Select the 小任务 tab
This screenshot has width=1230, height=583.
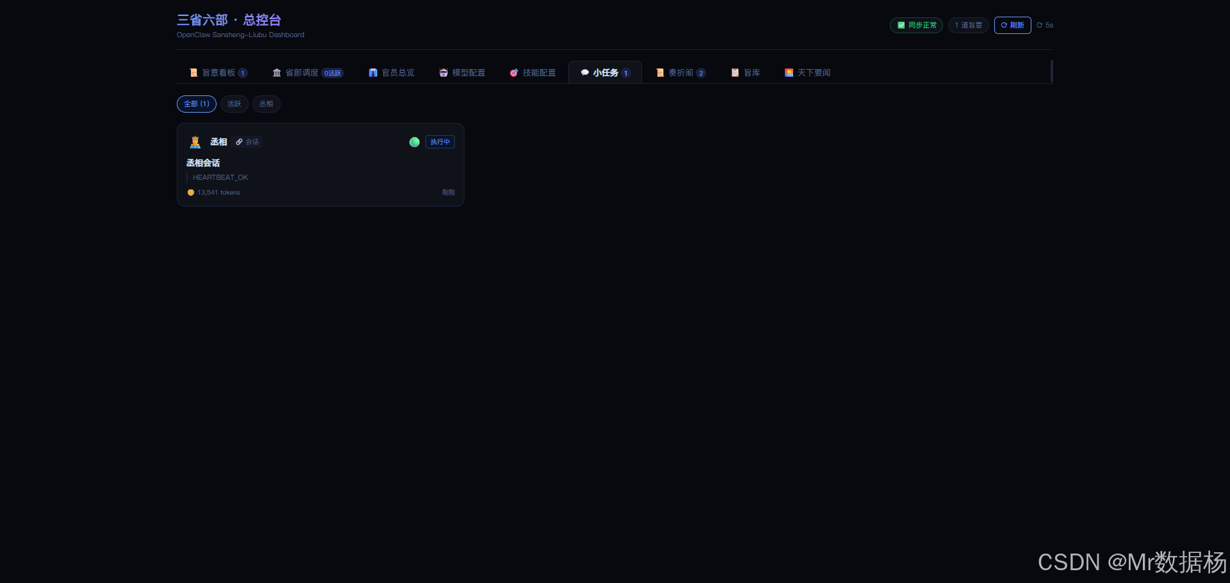click(605, 73)
